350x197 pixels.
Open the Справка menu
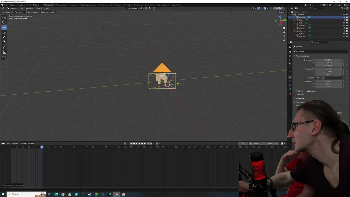[x=36, y=5]
